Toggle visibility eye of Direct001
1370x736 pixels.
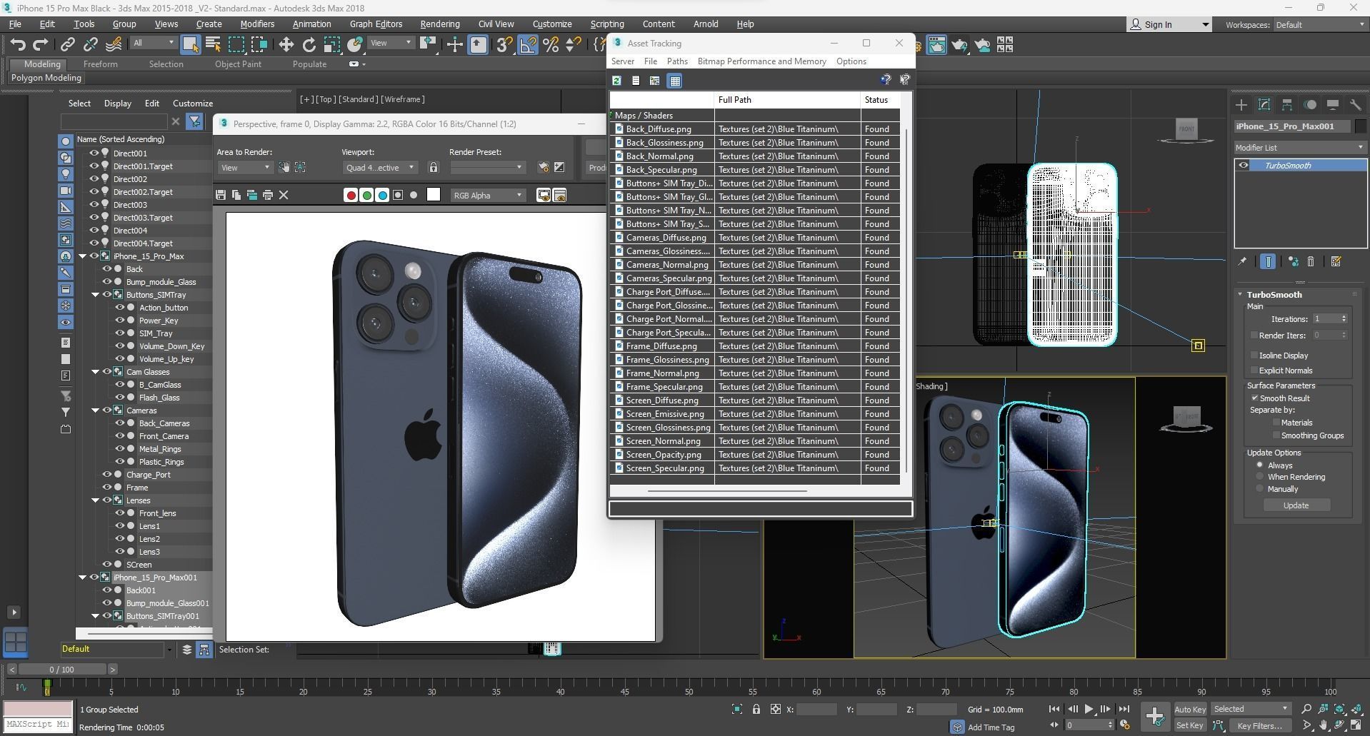(x=94, y=153)
